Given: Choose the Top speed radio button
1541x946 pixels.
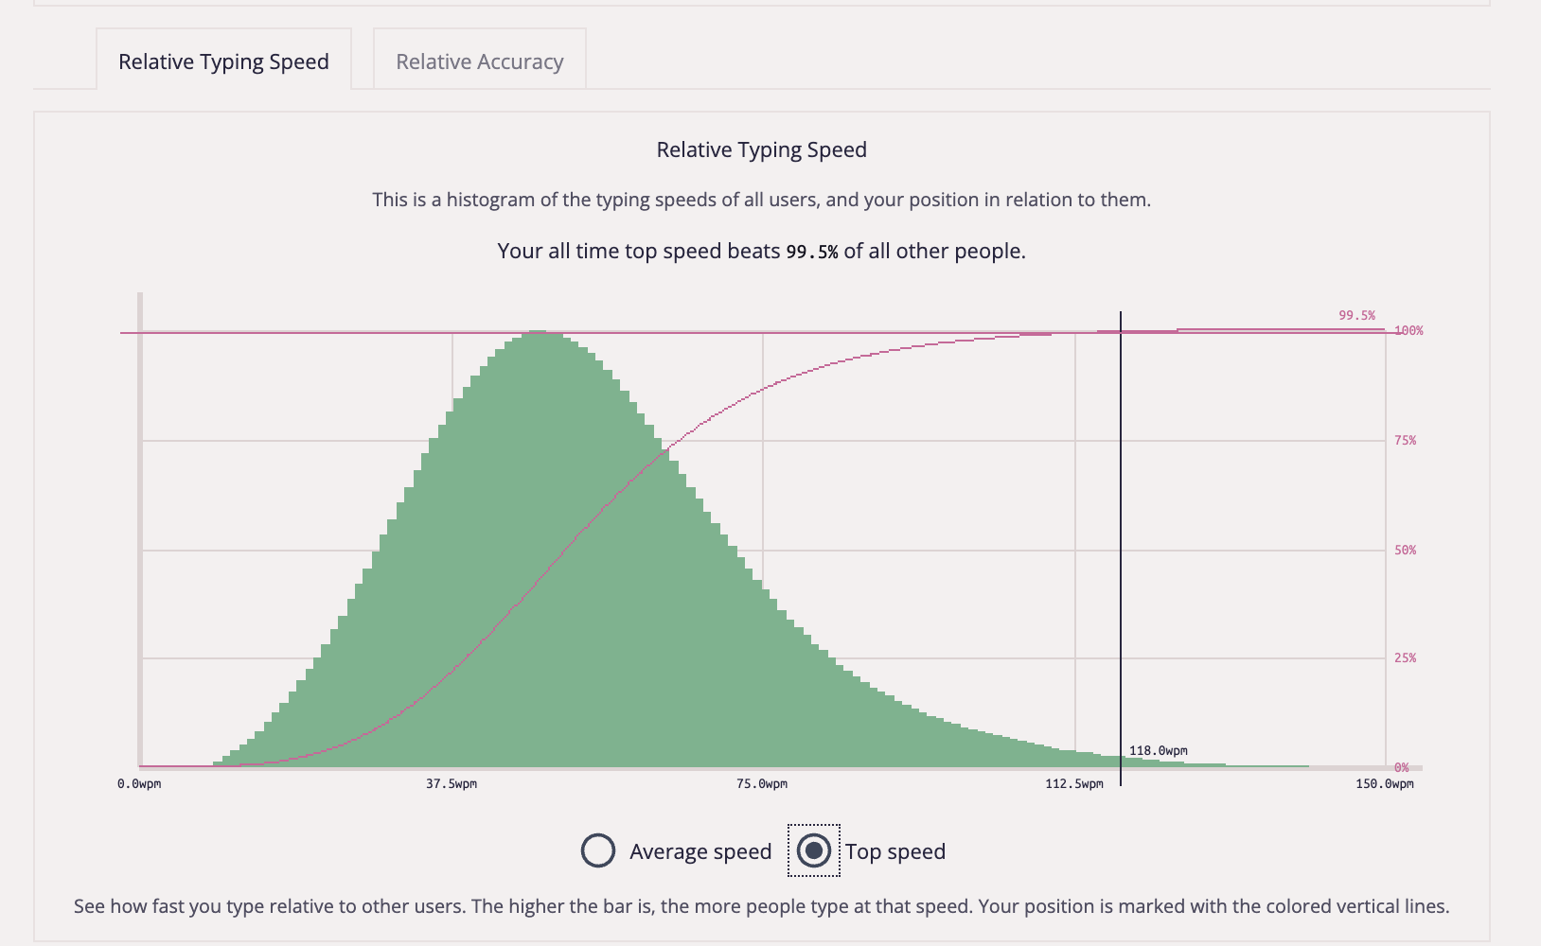Looking at the screenshot, I should [x=814, y=850].
